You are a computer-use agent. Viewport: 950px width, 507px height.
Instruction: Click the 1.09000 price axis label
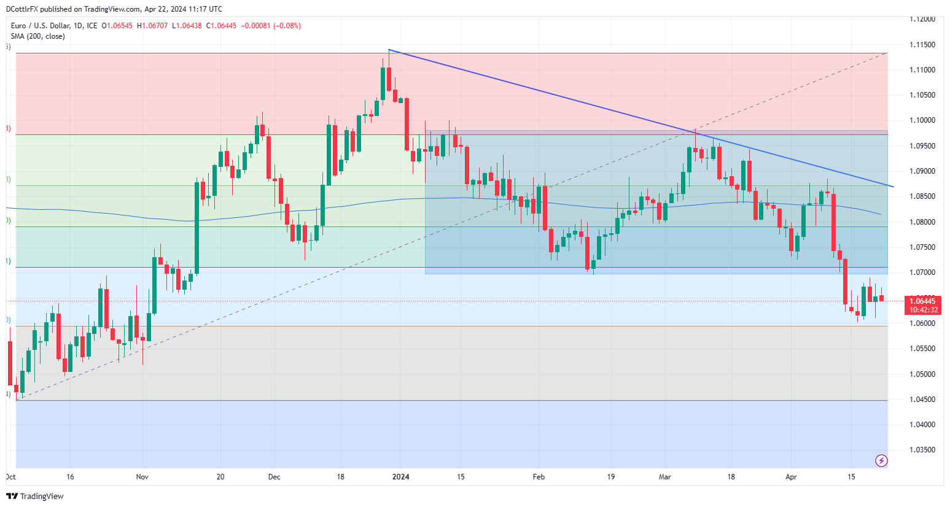pyautogui.click(x=922, y=171)
